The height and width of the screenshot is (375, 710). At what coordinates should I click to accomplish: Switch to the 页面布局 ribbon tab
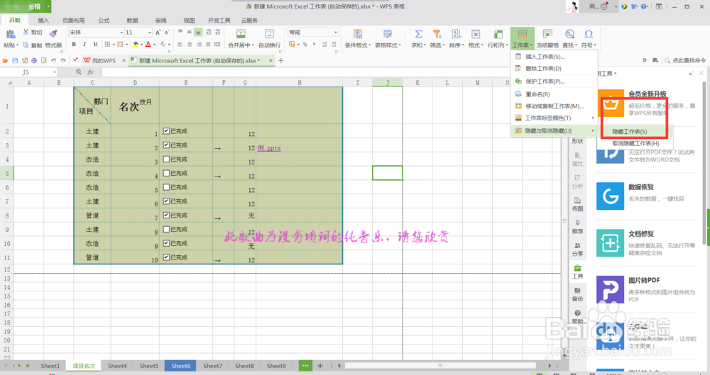click(x=73, y=21)
